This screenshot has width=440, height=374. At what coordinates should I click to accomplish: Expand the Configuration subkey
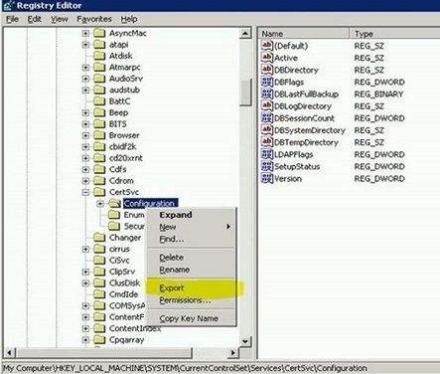[100, 203]
